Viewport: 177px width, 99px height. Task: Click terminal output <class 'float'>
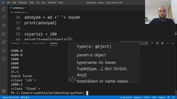(x=25, y=89)
